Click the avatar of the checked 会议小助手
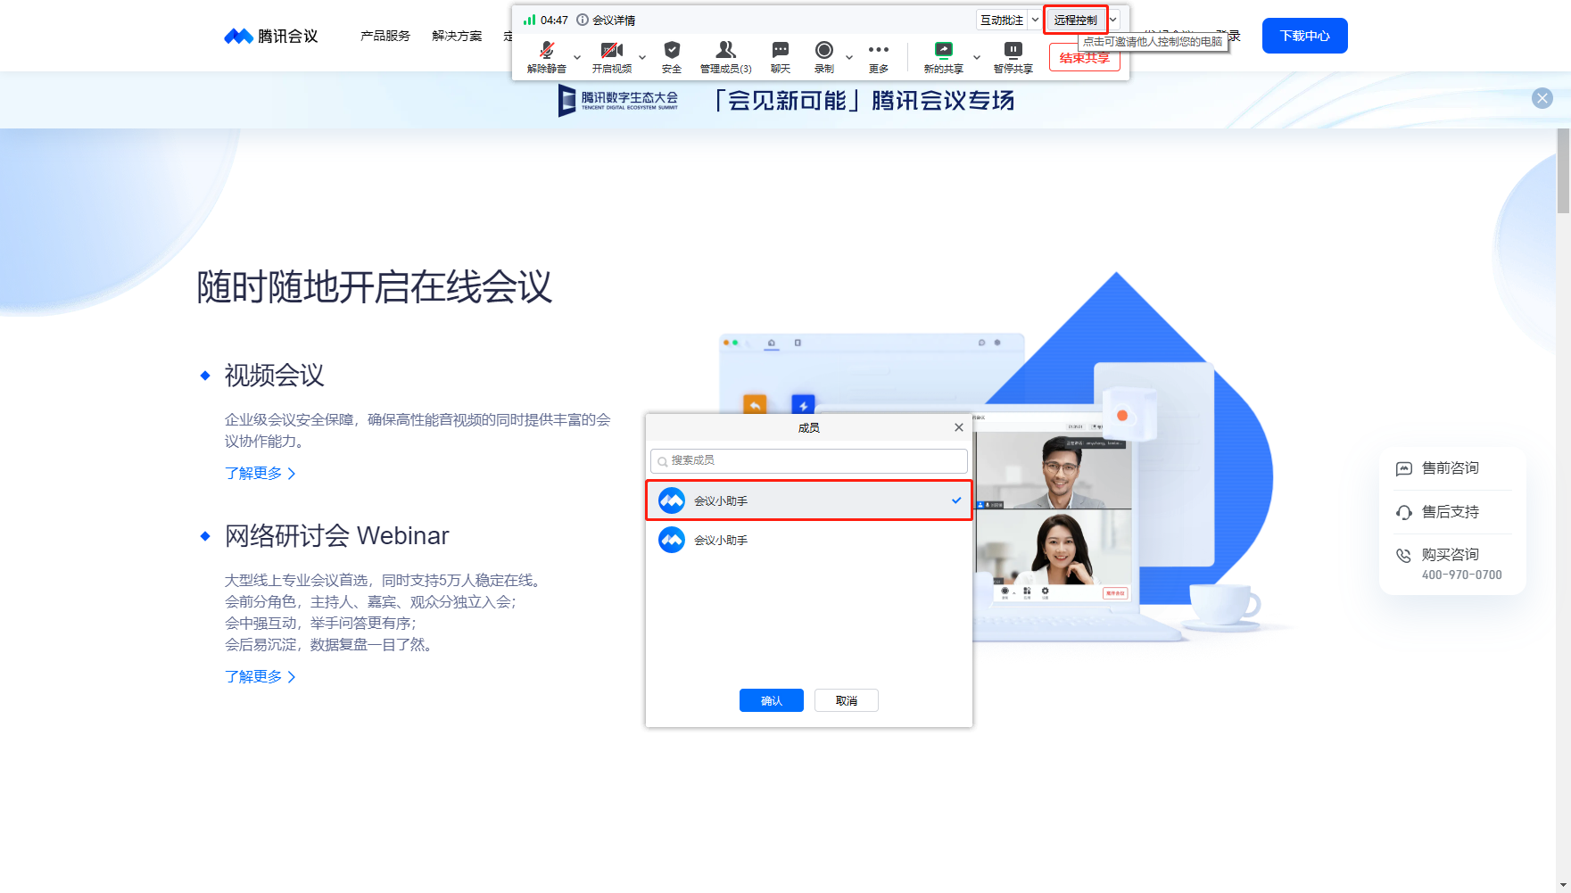1571x893 pixels. click(x=672, y=500)
